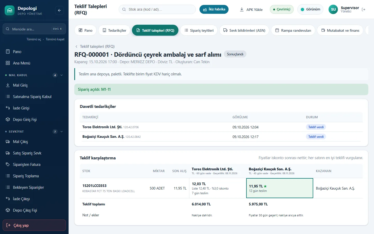Collapse the sidebar with the arrow icon
This screenshot has height=234, width=374.
pyautogui.click(x=59, y=10)
